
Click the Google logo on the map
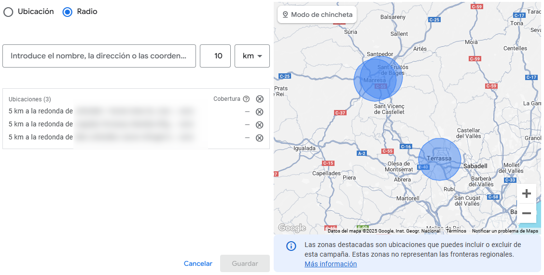[x=292, y=228]
